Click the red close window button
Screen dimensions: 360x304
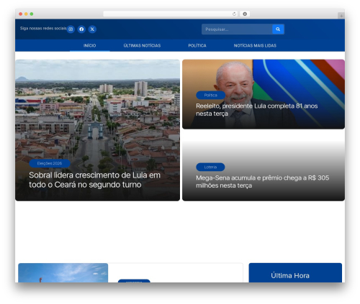click(x=21, y=14)
